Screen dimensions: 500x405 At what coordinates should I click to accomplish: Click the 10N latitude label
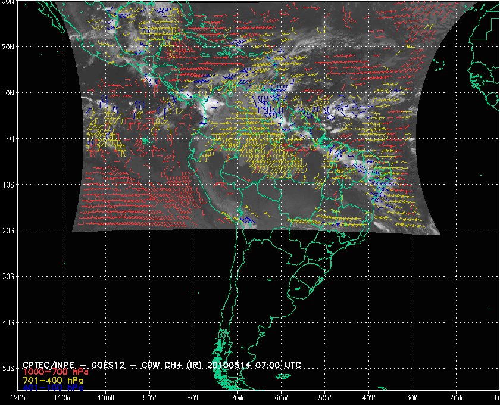[8, 93]
